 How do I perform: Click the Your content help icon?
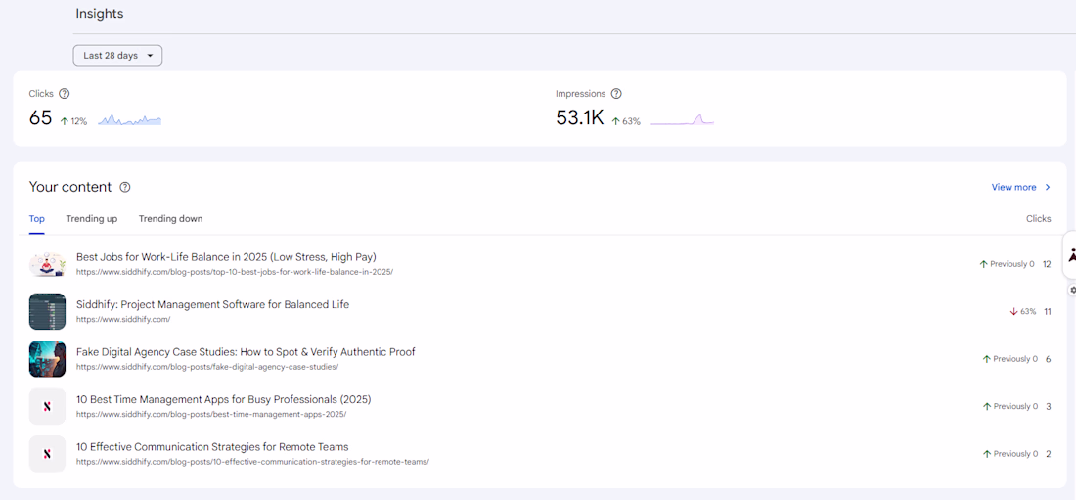click(125, 187)
